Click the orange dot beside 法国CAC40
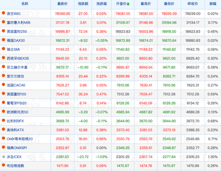 4,84
